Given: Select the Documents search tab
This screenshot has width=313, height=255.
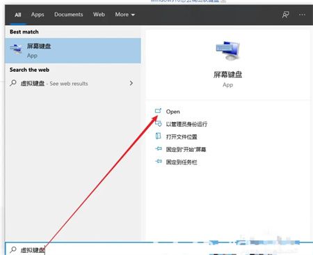Looking at the screenshot, I should point(69,15).
